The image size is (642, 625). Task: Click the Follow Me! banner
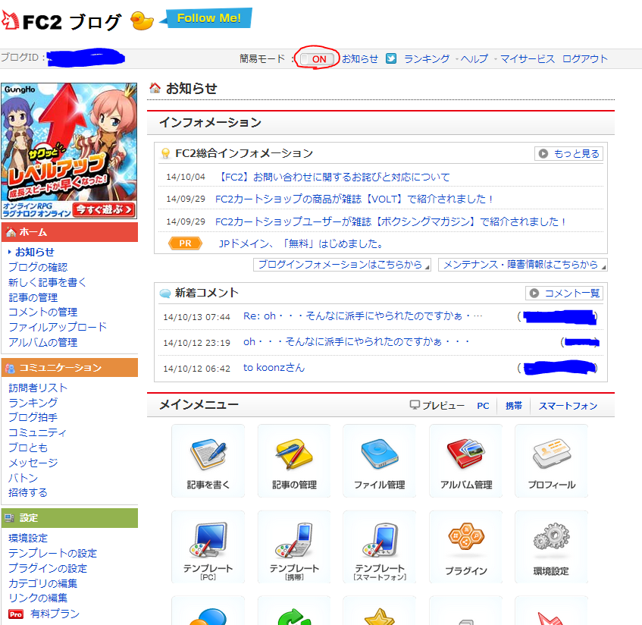[x=206, y=18]
